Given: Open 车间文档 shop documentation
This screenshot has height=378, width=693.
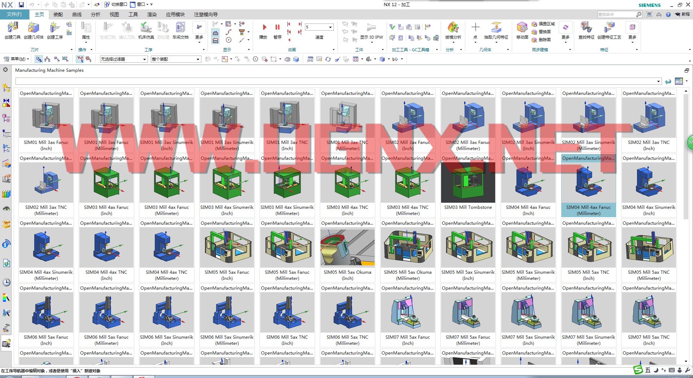Looking at the screenshot, I should click(x=180, y=30).
